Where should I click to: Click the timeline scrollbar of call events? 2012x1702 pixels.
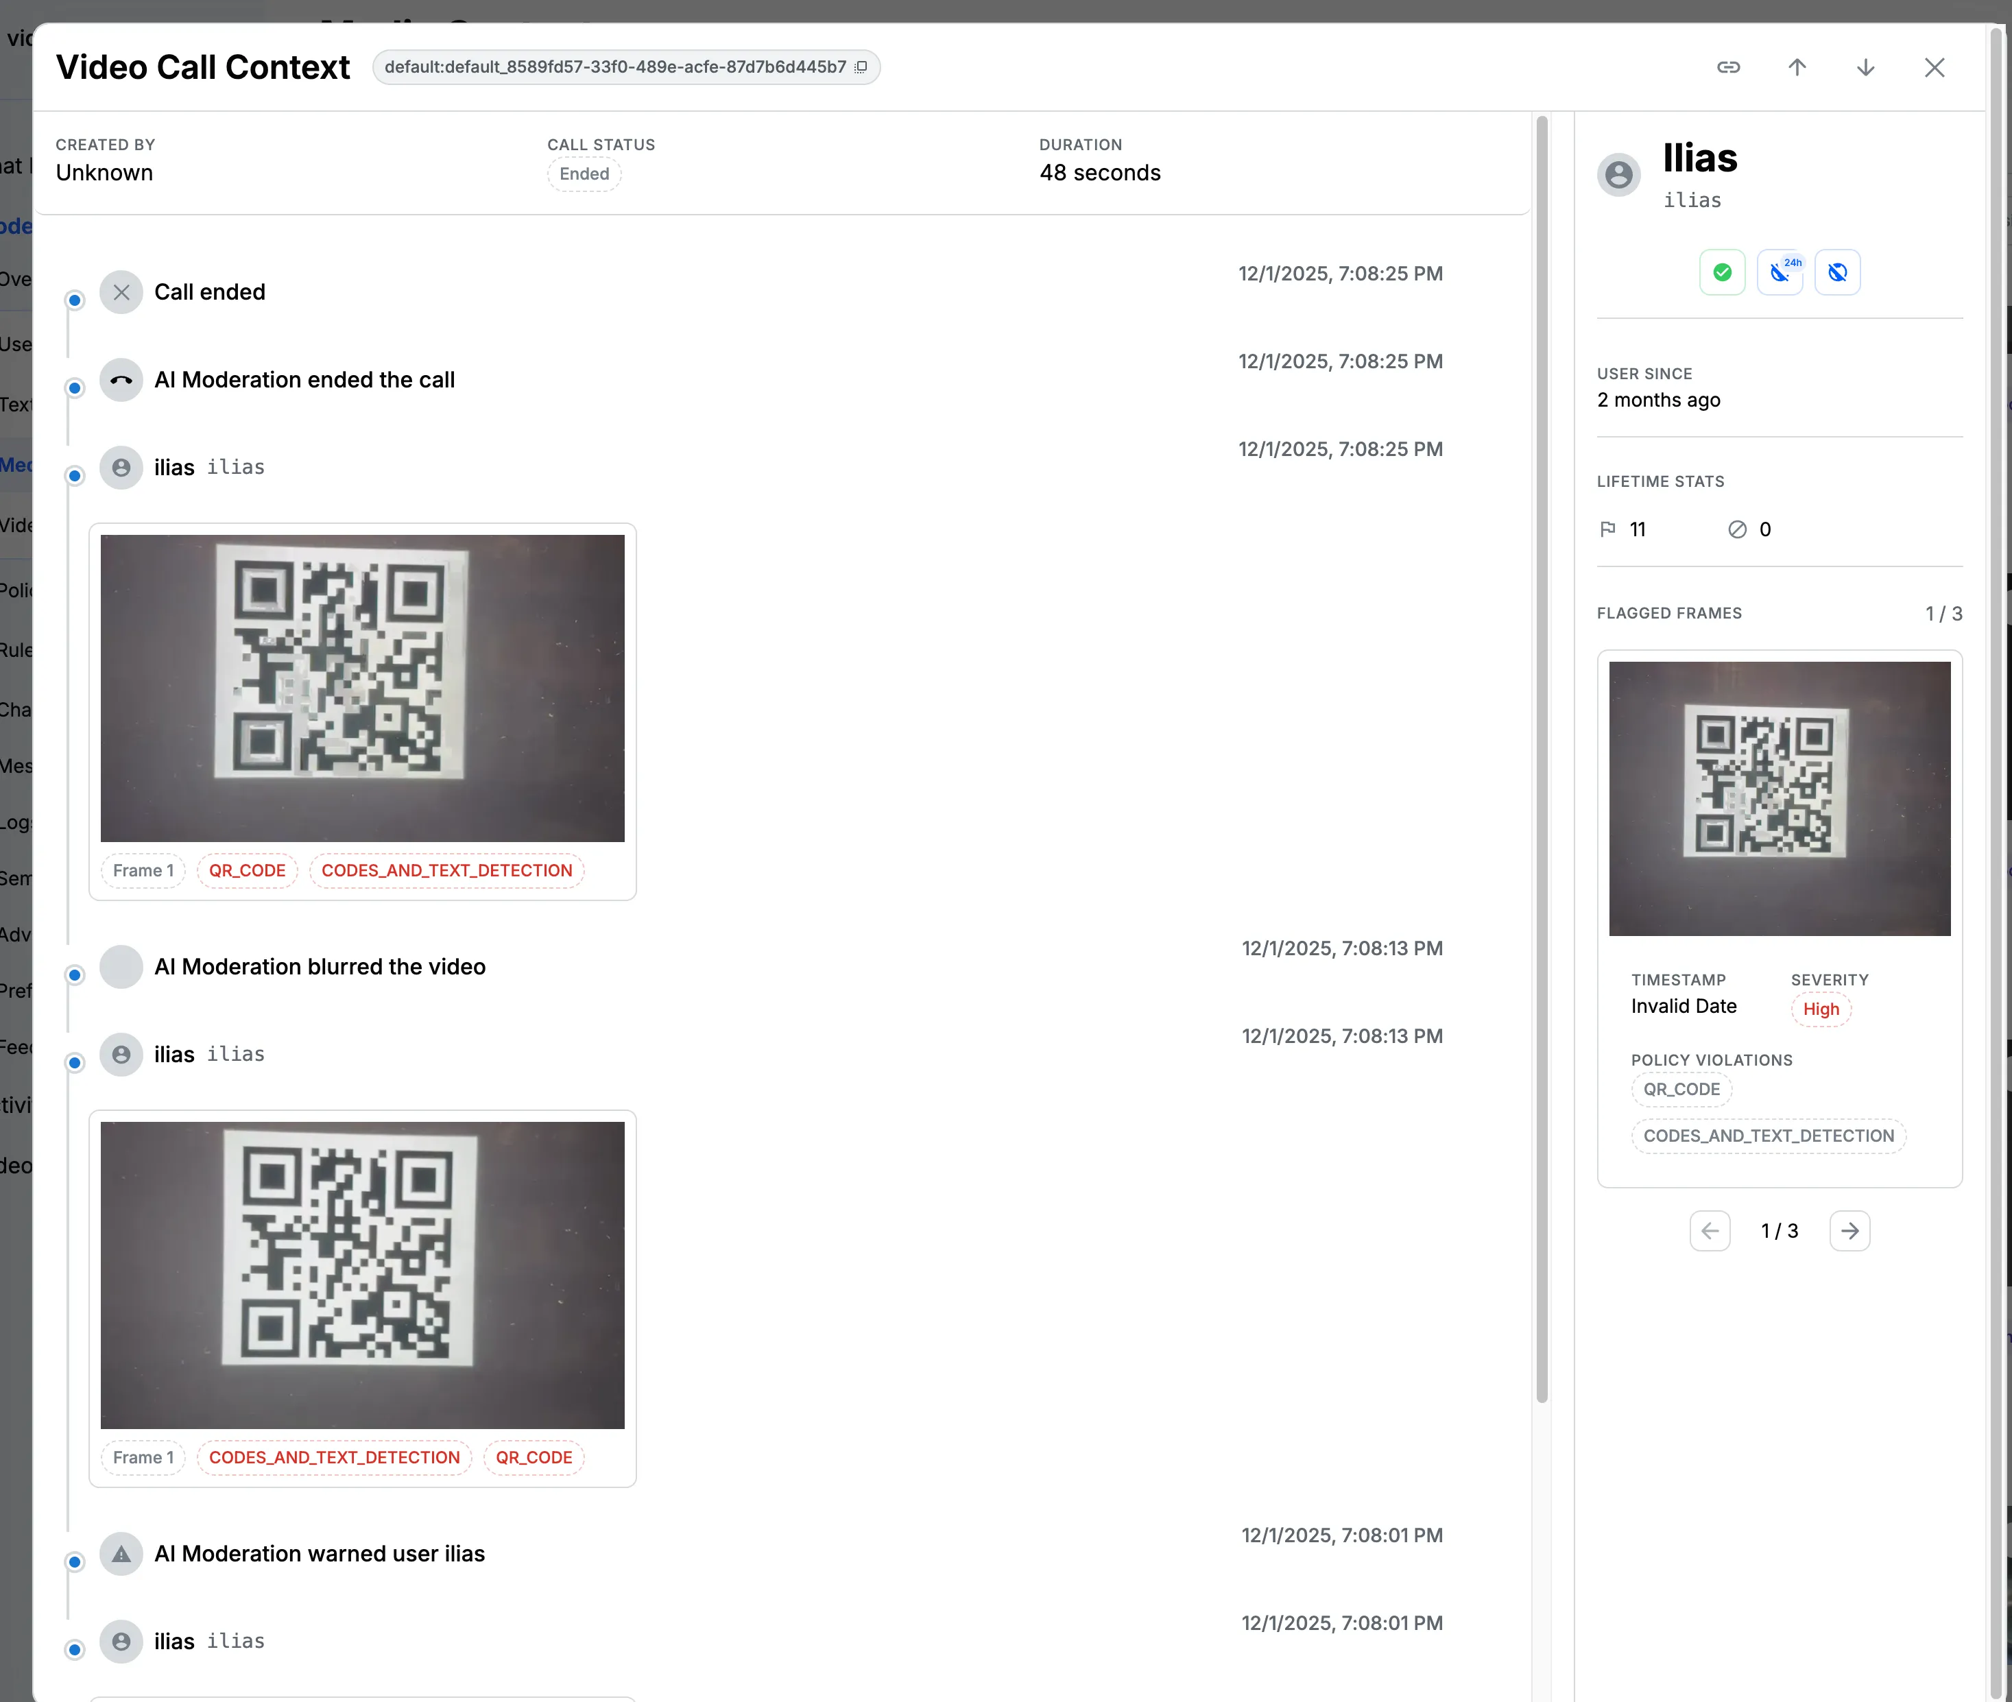[1541, 759]
